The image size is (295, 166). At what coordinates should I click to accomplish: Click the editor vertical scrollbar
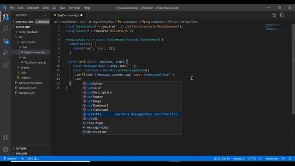click(x=293, y=69)
